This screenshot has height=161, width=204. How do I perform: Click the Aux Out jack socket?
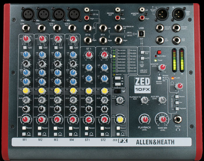tap(176, 40)
